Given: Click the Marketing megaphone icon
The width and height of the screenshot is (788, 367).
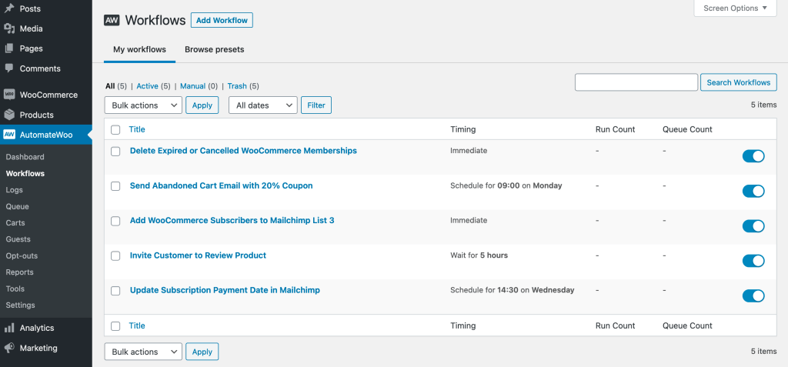Looking at the screenshot, I should (9, 348).
